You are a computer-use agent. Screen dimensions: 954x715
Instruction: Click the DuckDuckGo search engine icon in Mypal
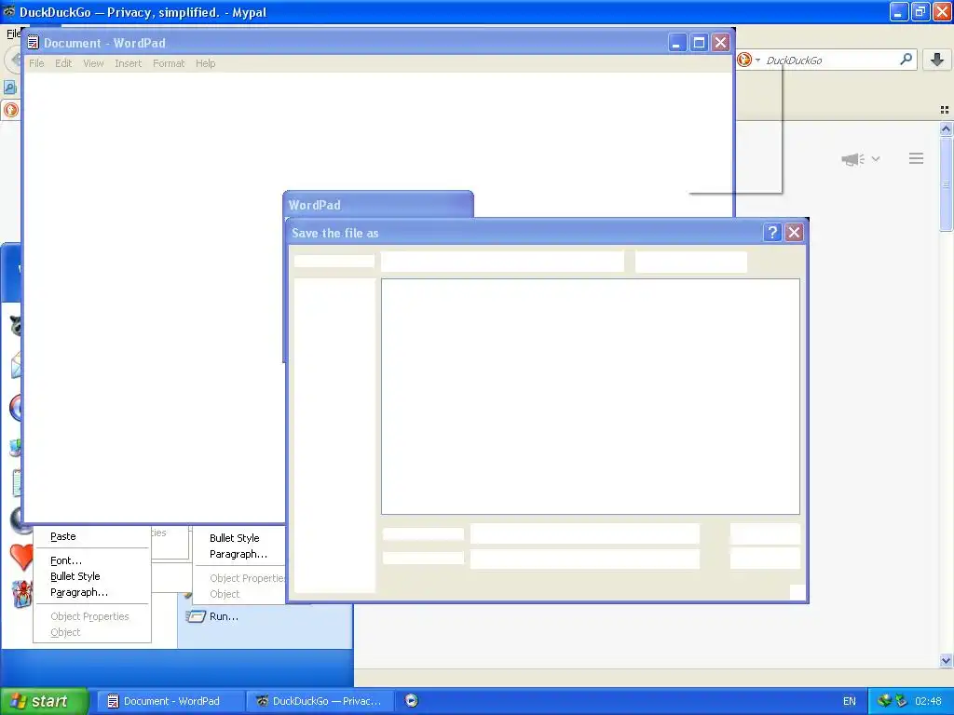pos(744,60)
